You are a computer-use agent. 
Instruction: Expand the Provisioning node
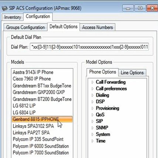92,108
